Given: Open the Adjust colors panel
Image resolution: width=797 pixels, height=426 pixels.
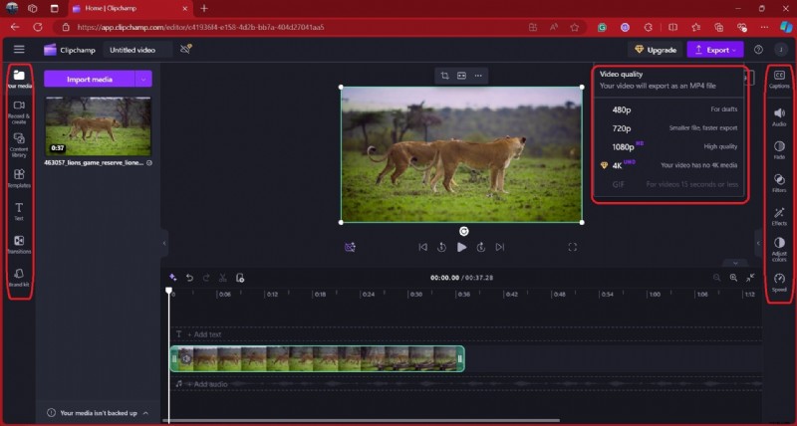Looking at the screenshot, I should click(x=779, y=249).
